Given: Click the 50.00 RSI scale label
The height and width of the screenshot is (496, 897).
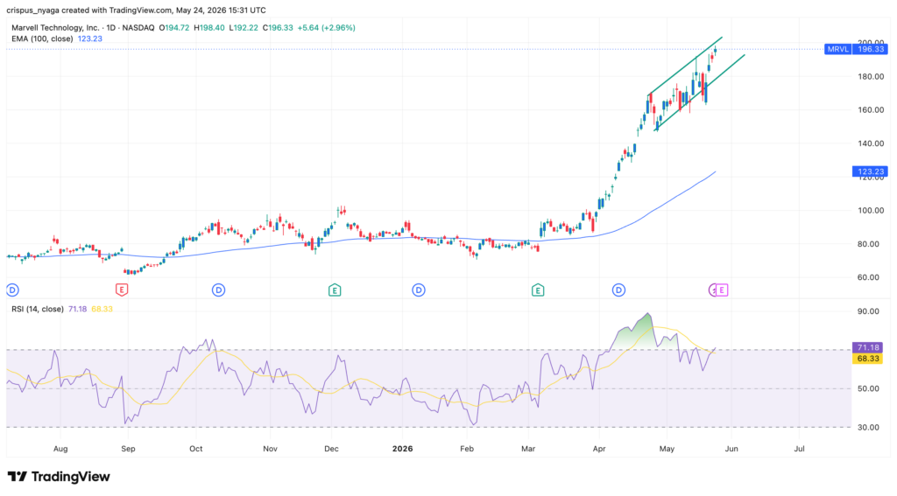Looking at the screenshot, I should coord(869,388).
